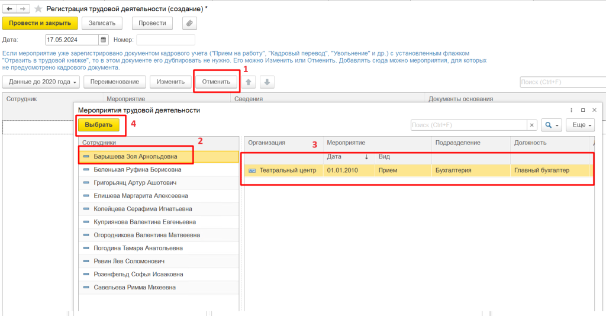
Task: Select employee Розенфельд Софья Исааковна
Action: click(159, 275)
